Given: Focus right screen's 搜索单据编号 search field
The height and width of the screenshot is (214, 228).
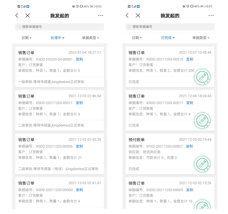Looking at the screenshot, I should click(170, 27).
